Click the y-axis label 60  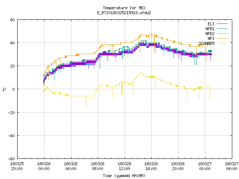point(12,20)
